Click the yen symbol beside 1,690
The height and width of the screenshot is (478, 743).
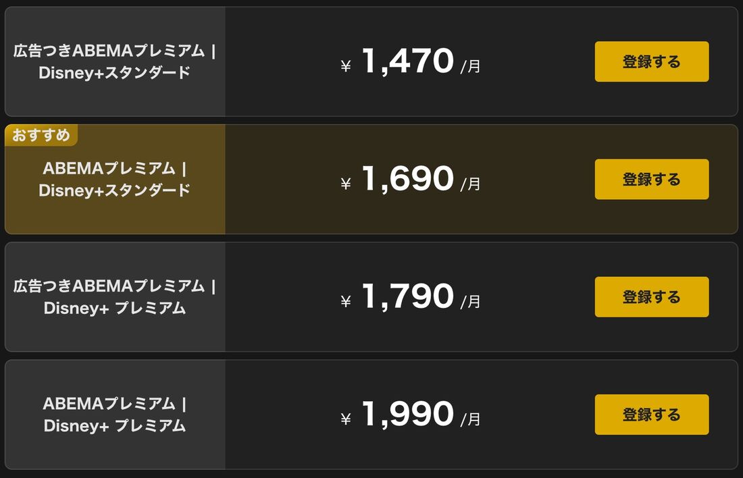coord(346,184)
